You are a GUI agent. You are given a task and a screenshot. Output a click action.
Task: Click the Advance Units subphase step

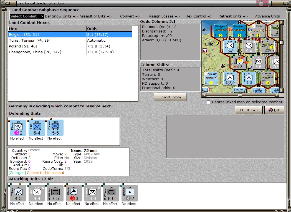pos(267,16)
